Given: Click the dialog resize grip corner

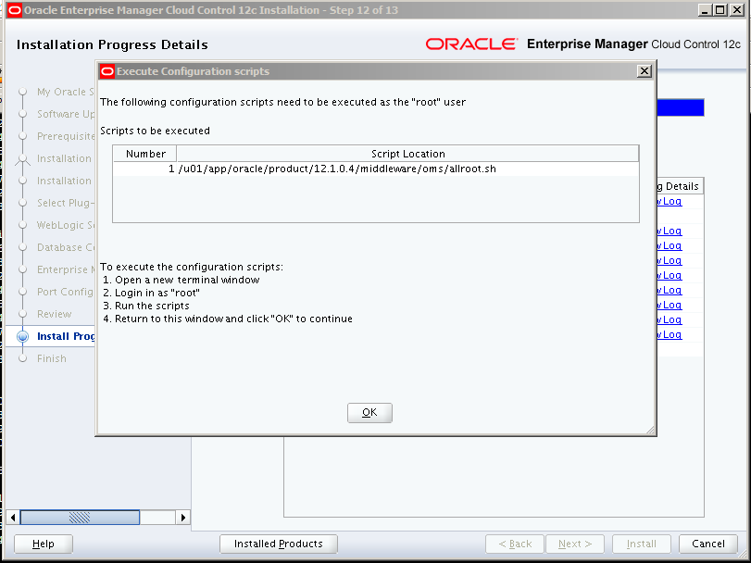Looking at the screenshot, I should [x=650, y=430].
